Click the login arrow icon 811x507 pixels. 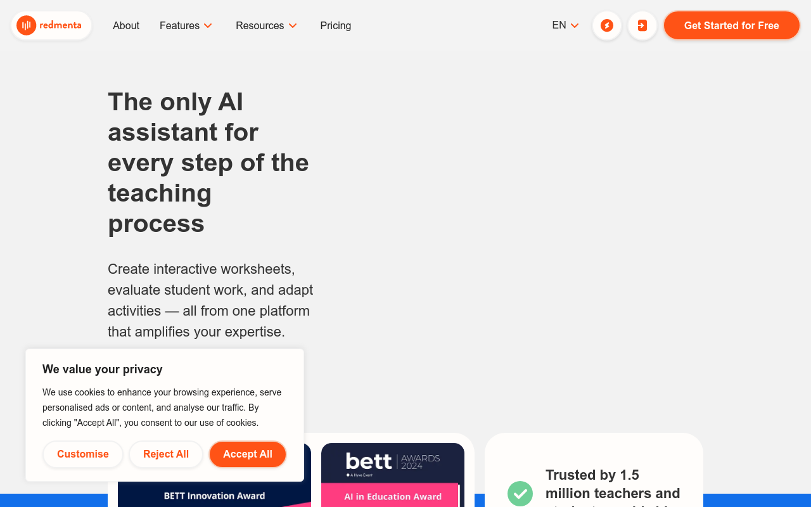[x=642, y=25]
